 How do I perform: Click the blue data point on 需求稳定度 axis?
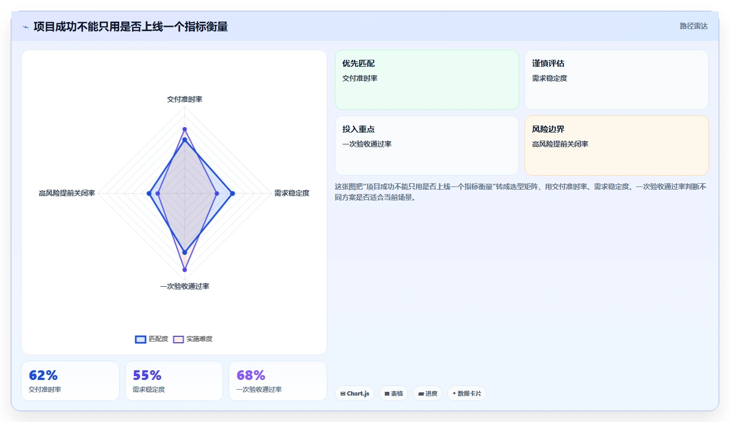(x=232, y=193)
